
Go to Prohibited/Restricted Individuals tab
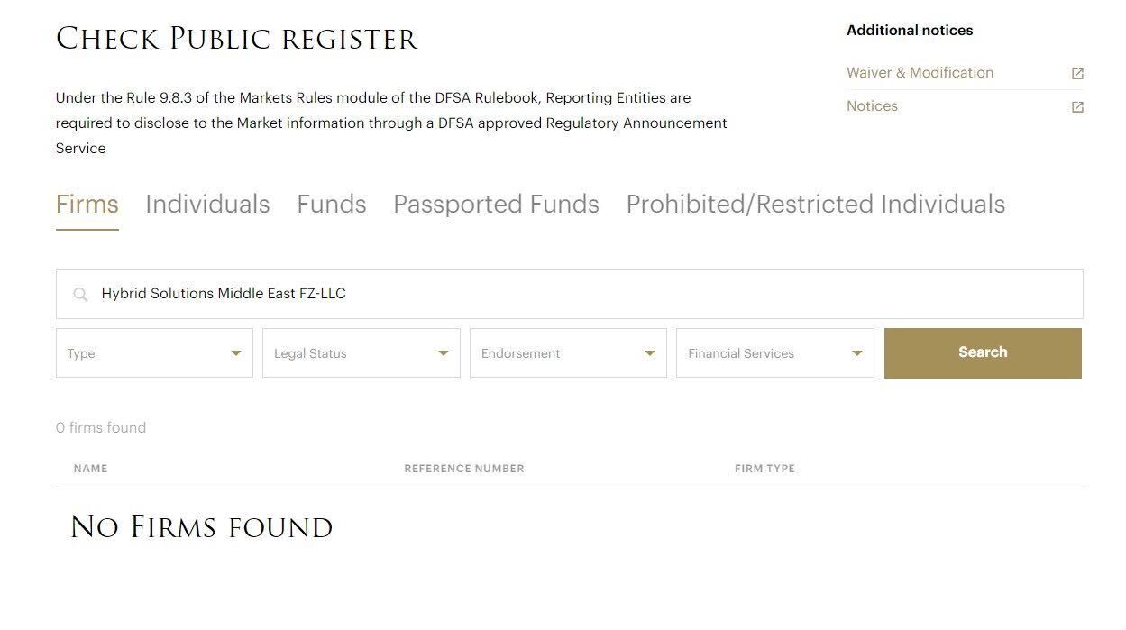815,205
